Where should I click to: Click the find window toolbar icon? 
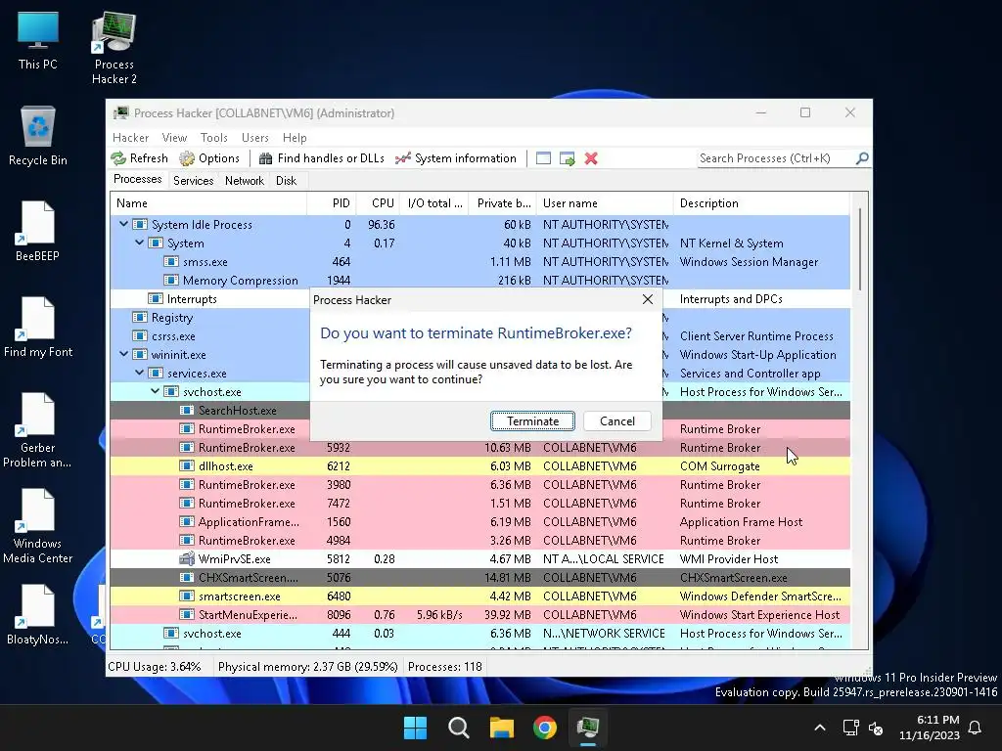pos(543,158)
